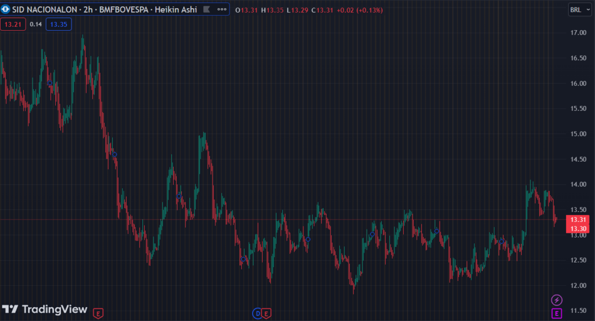Click the 0.14 spread value
This screenshot has width=595, height=321.
(x=35, y=24)
